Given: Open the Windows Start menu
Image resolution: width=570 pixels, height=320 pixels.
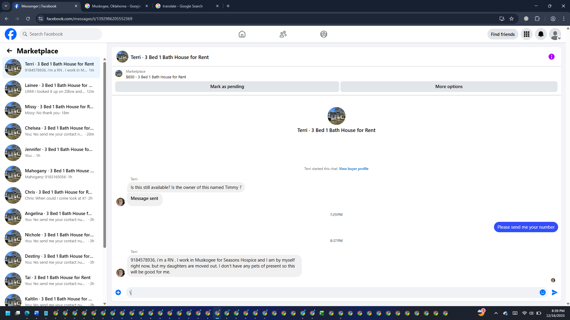Looking at the screenshot, I should [8, 313].
